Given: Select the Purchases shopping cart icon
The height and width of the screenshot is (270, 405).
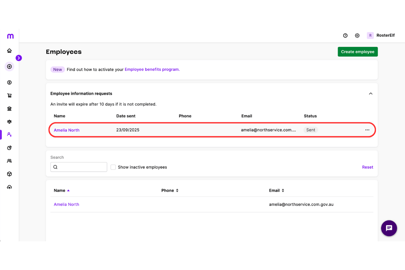Looking at the screenshot, I should tap(9, 96).
